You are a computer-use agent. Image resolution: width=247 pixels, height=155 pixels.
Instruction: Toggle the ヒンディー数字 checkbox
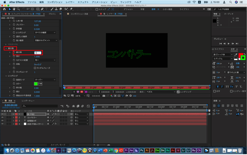(231, 91)
